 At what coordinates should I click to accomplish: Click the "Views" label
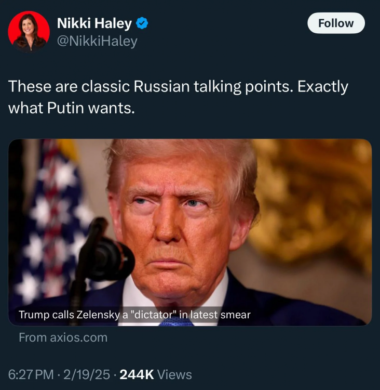coord(174,374)
